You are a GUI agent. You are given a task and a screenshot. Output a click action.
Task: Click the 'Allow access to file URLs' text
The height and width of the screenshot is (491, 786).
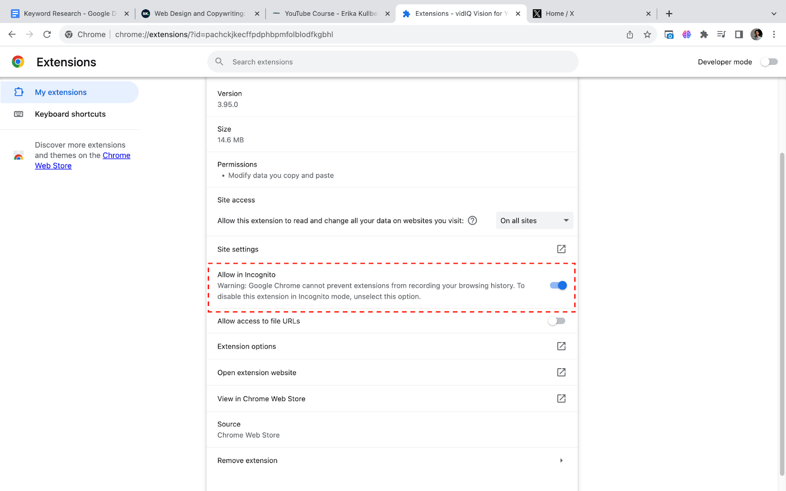(259, 321)
